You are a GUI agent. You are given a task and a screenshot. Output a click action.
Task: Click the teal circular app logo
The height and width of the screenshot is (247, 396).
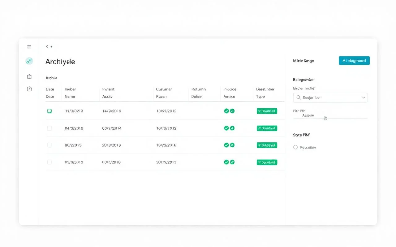(x=29, y=61)
